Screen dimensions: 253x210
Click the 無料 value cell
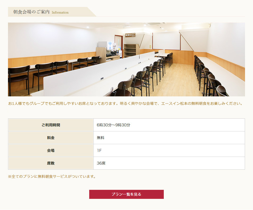click(169, 138)
